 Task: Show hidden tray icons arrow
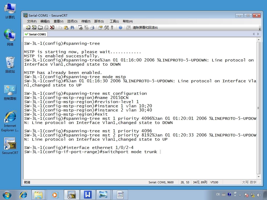click(x=240, y=195)
